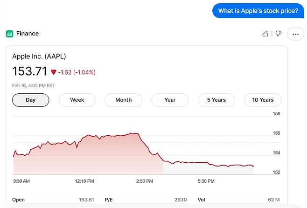Show the 10 Years chart
Image resolution: width=307 pixels, height=208 pixels.
tap(263, 100)
